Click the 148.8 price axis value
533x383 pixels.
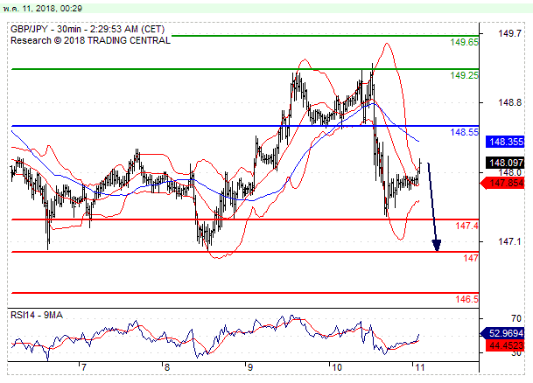click(x=509, y=102)
